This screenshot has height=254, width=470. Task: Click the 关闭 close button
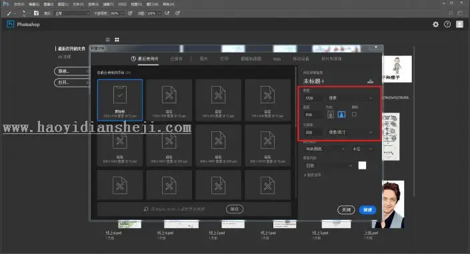tap(346, 210)
